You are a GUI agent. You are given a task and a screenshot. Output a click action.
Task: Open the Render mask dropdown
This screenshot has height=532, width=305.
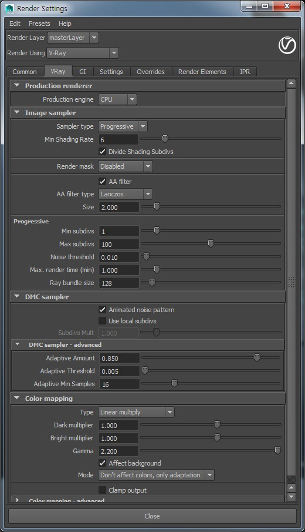click(126, 166)
